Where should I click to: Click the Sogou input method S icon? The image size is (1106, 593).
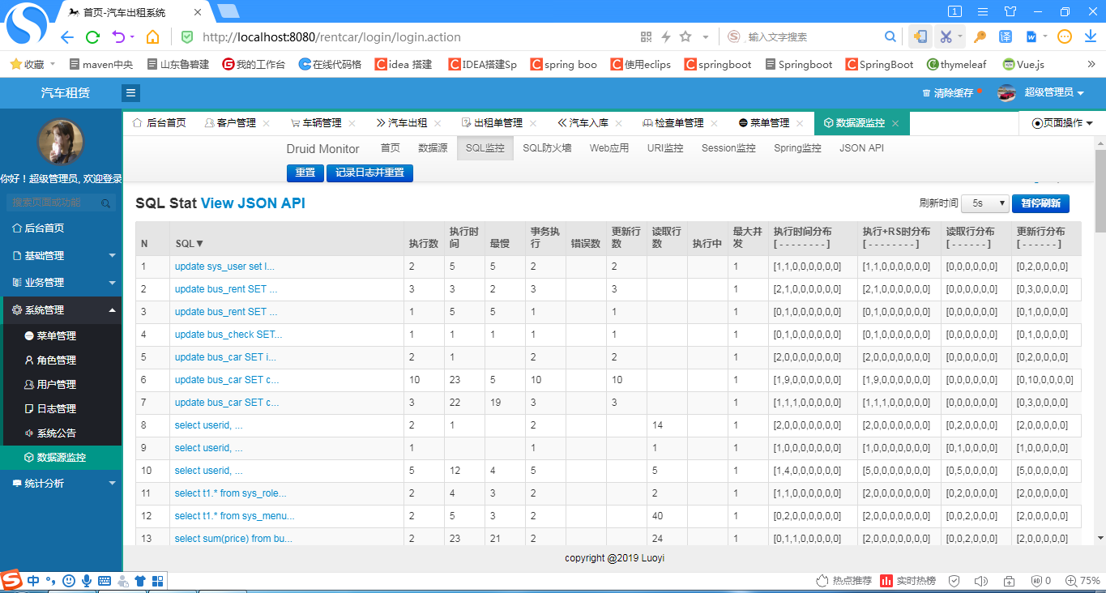click(11, 580)
